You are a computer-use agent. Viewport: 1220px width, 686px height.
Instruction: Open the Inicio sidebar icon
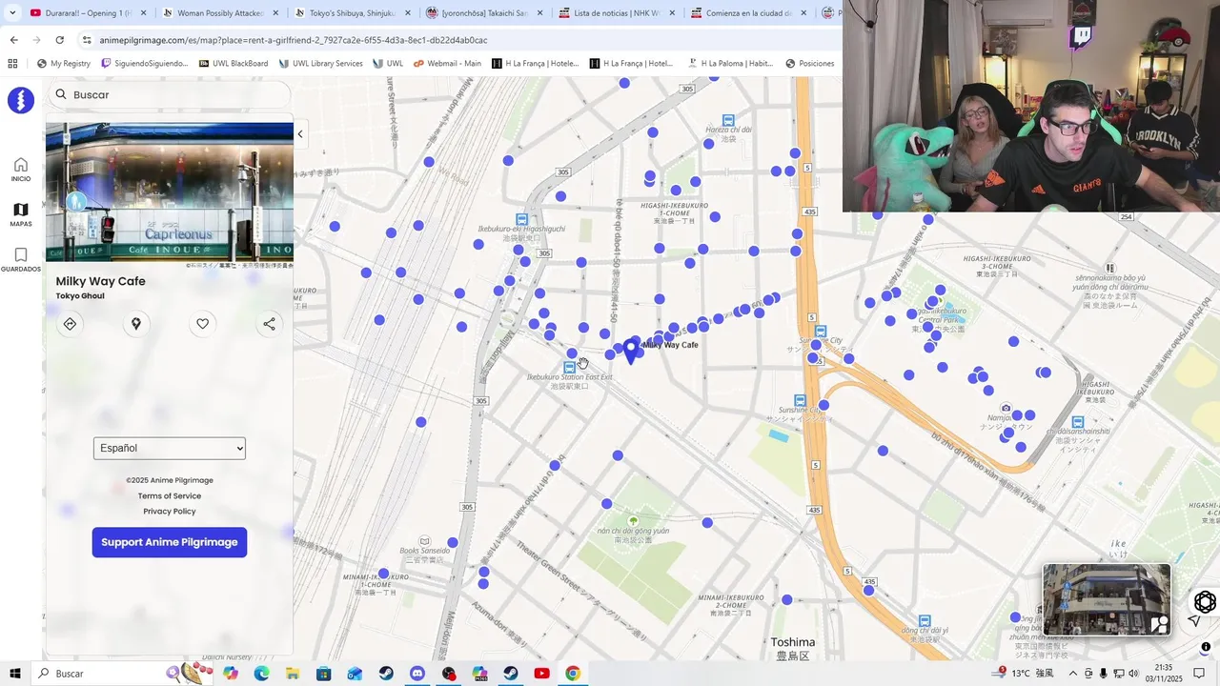(21, 170)
